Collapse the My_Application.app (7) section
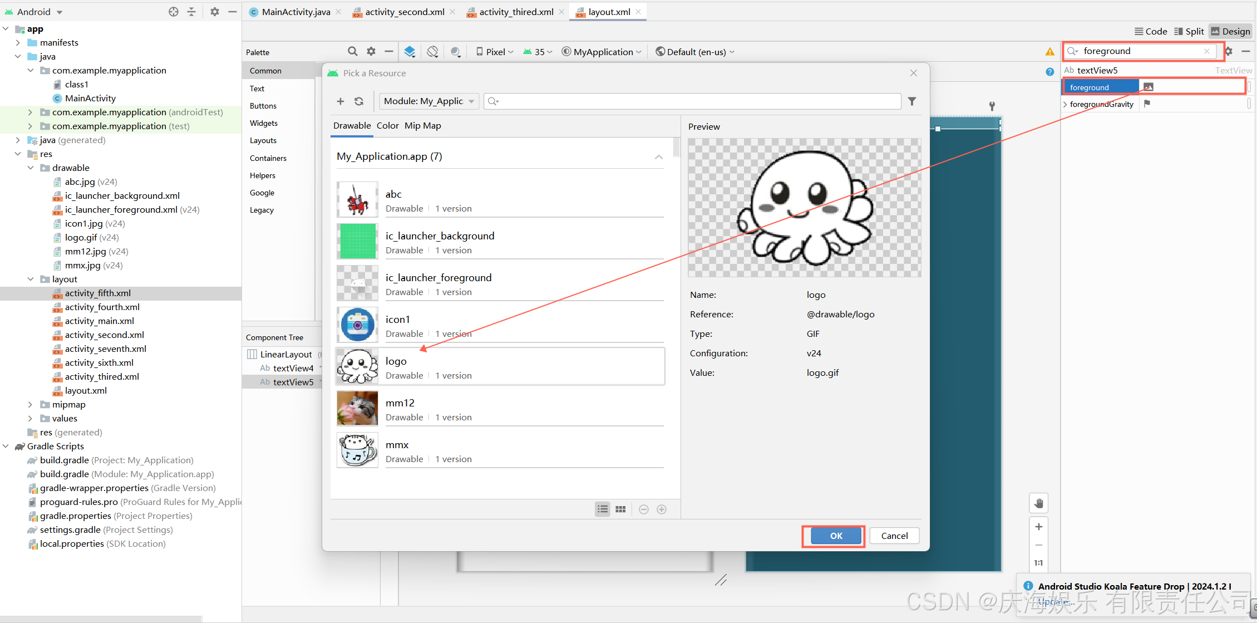Image resolution: width=1257 pixels, height=623 pixels. coord(659,157)
